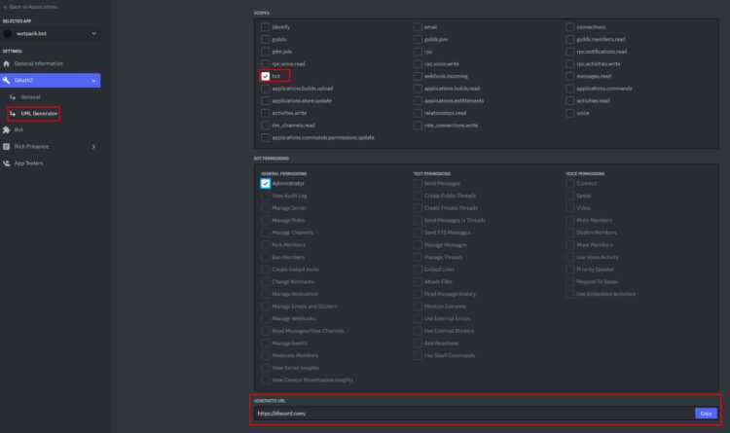The height and width of the screenshot is (433, 730).
Task: Tick the View Audit Log permission
Action: (x=266, y=196)
